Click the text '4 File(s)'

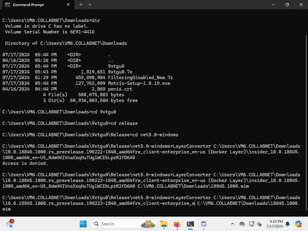click(x=55, y=95)
